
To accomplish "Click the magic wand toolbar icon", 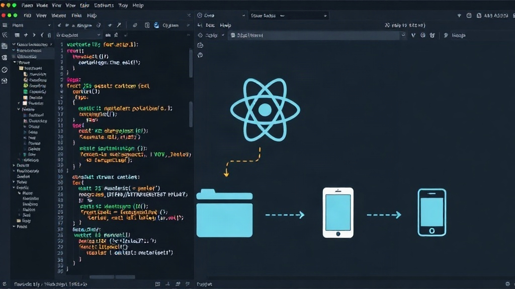I will tap(119, 25).
